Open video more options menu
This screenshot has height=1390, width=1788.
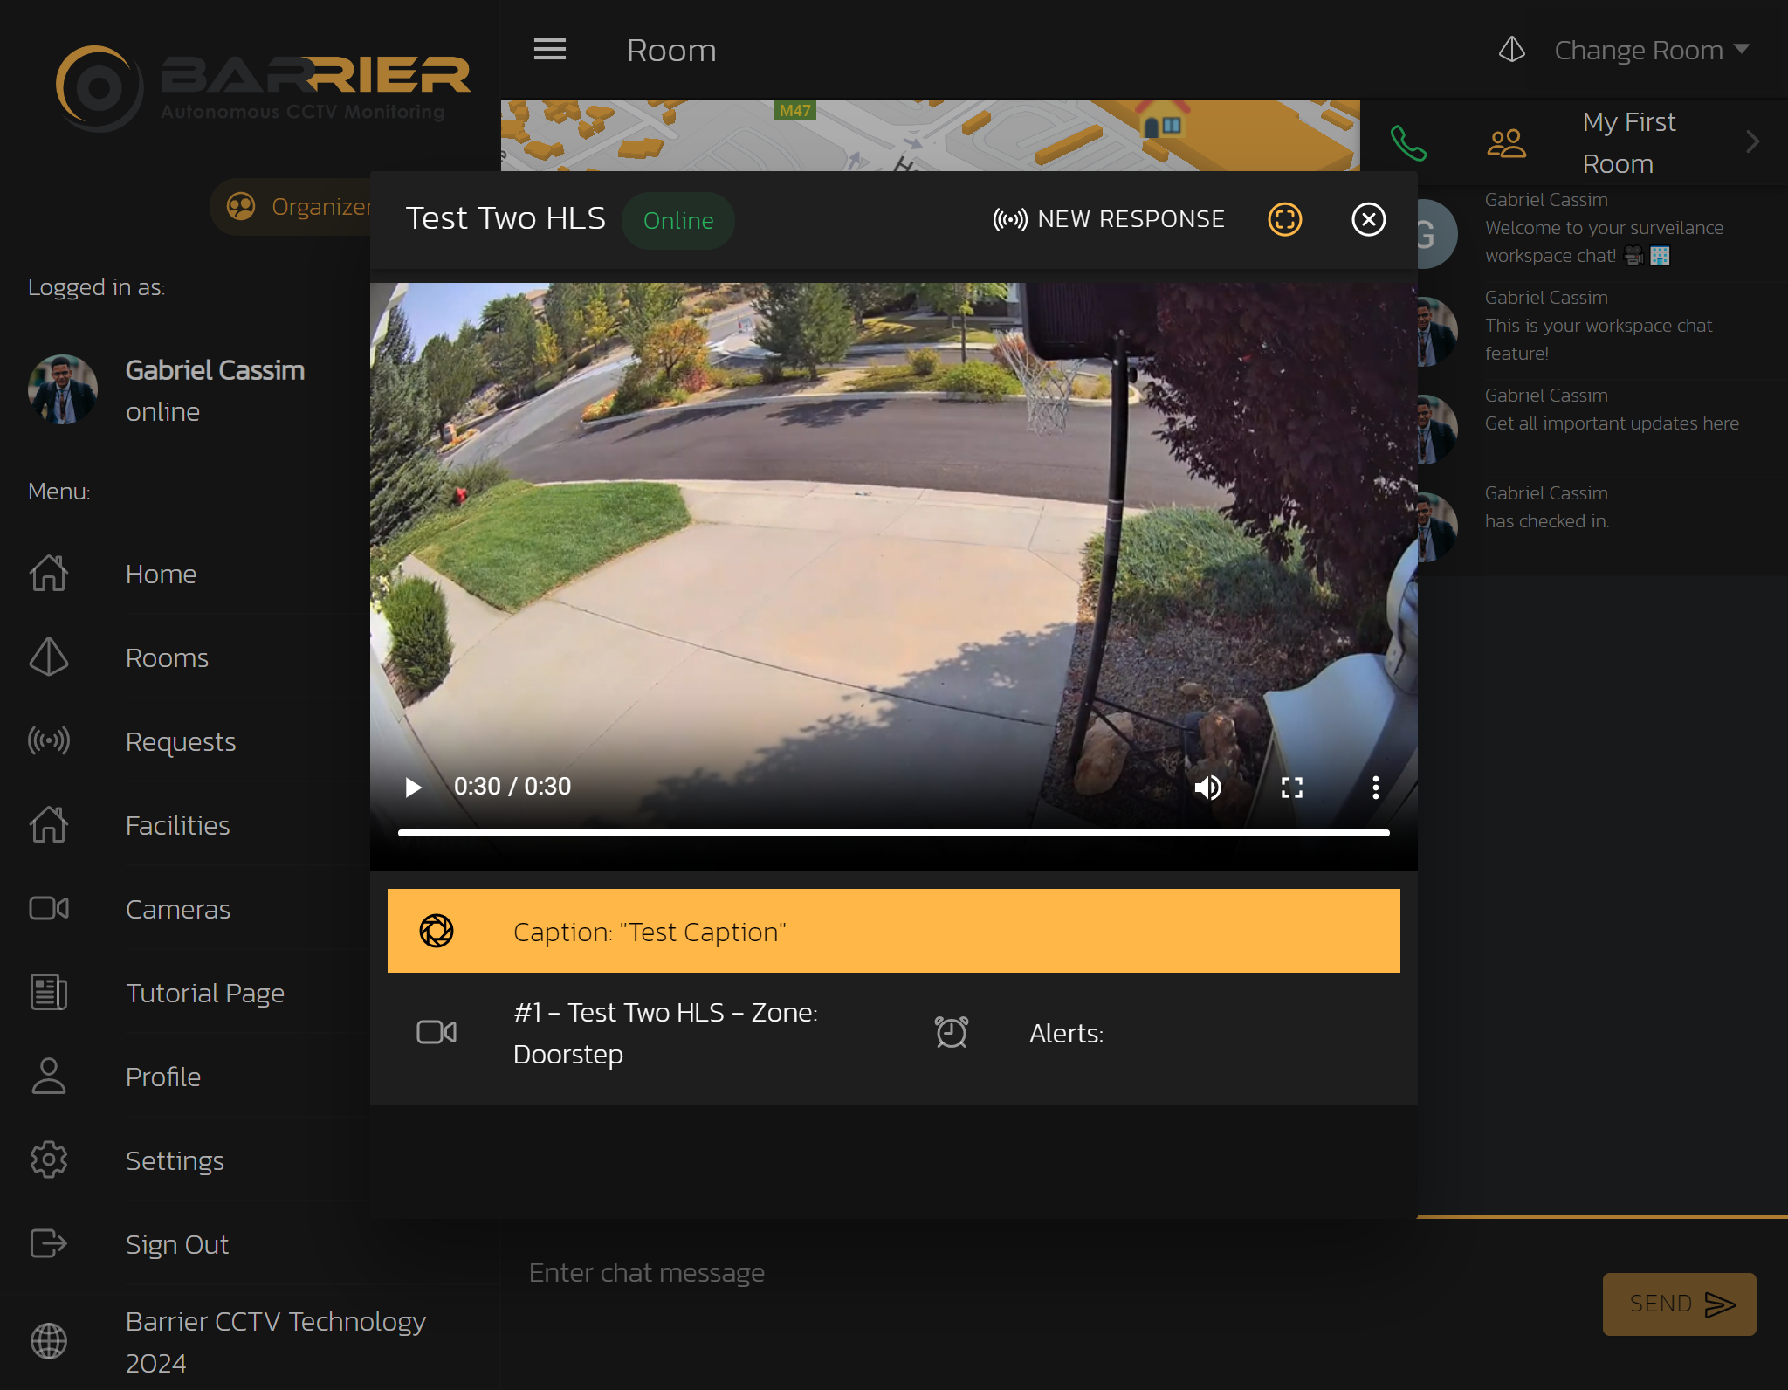coord(1375,788)
